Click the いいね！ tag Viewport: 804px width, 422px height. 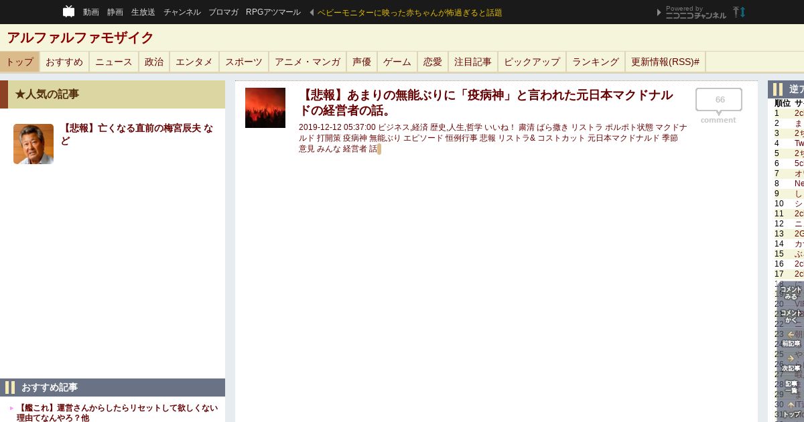pos(500,127)
